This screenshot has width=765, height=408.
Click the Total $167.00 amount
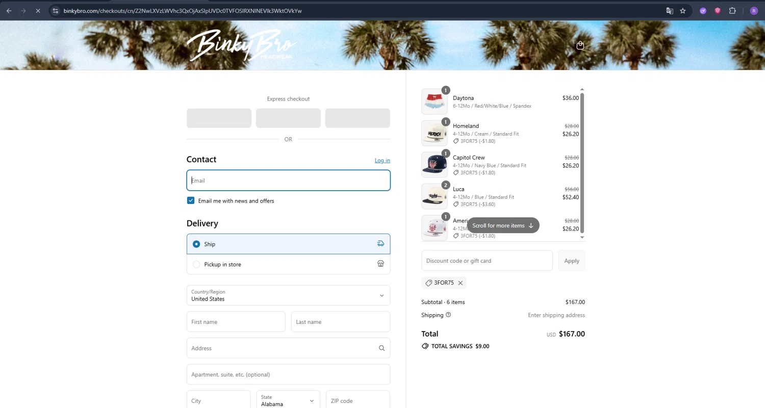point(572,334)
